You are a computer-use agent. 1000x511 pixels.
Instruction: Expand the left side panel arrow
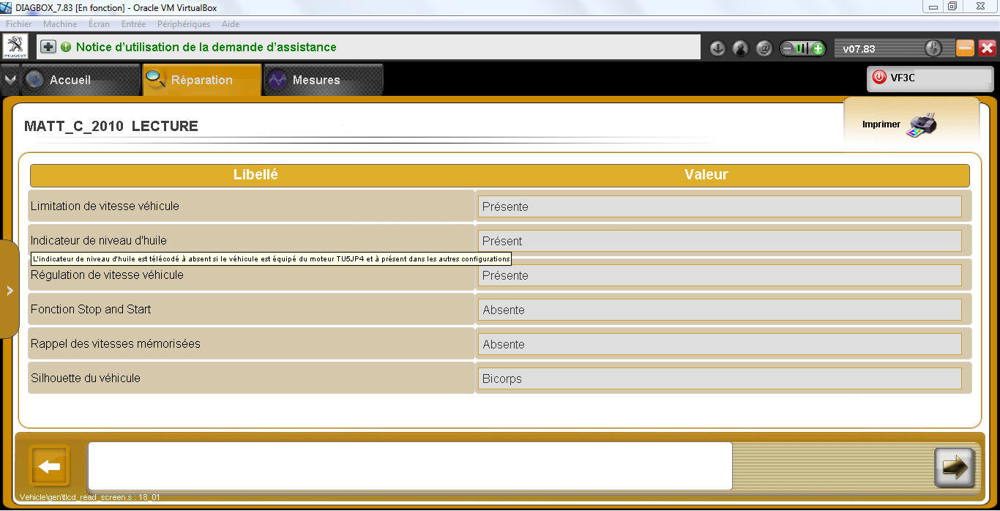(10, 290)
